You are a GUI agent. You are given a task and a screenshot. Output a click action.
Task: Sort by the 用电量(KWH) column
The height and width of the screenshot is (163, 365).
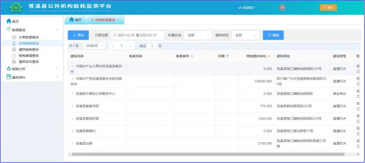[x=269, y=56]
